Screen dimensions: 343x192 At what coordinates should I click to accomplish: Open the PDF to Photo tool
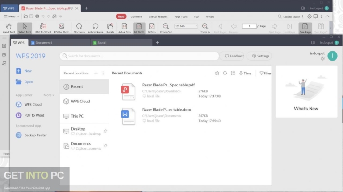click(x=62, y=28)
